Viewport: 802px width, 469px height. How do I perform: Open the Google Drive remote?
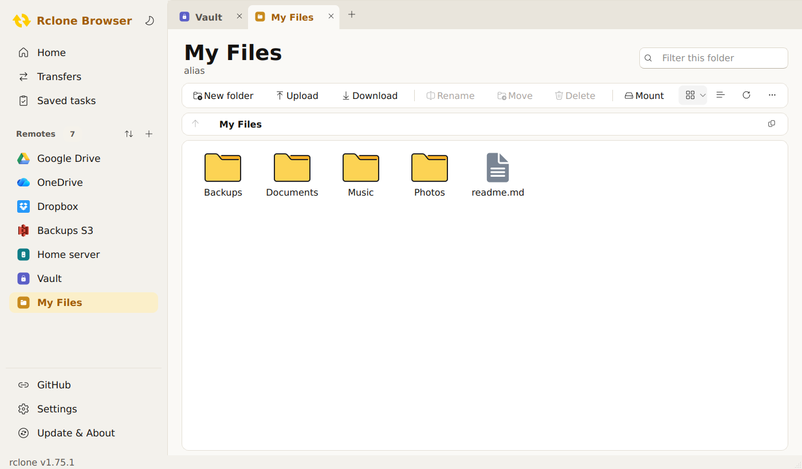[84, 158]
